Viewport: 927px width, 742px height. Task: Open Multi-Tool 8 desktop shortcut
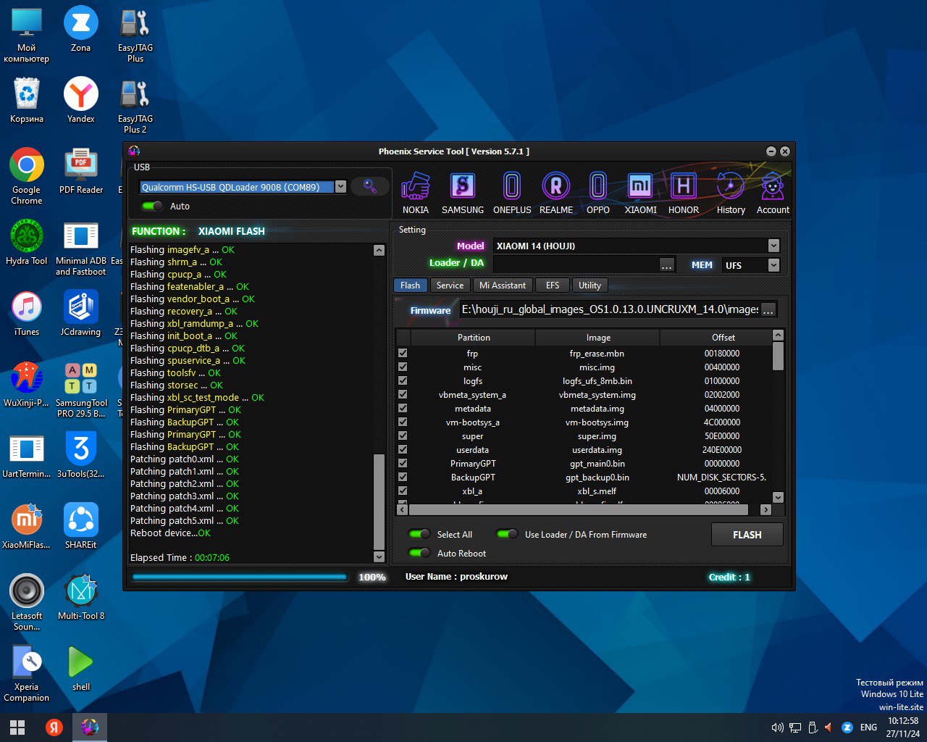point(81,597)
